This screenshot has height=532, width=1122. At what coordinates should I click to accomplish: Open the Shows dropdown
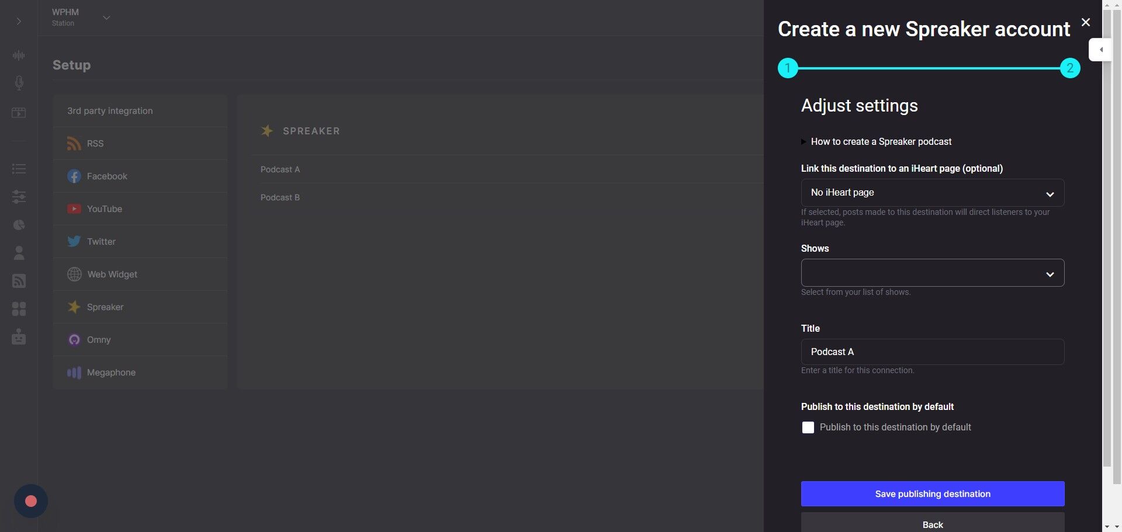click(x=933, y=273)
